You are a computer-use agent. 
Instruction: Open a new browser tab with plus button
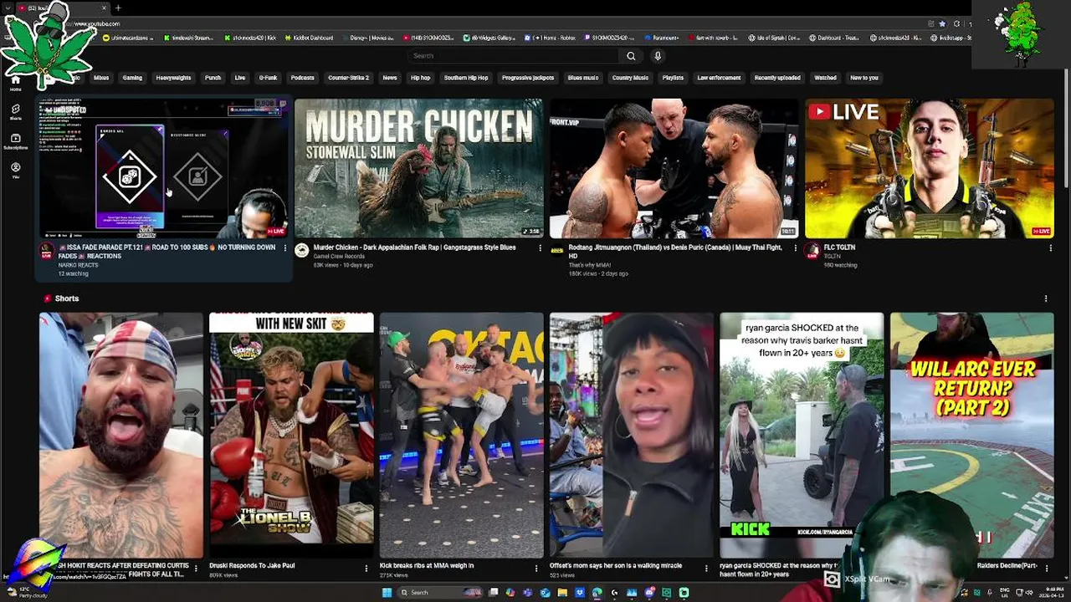tap(118, 8)
